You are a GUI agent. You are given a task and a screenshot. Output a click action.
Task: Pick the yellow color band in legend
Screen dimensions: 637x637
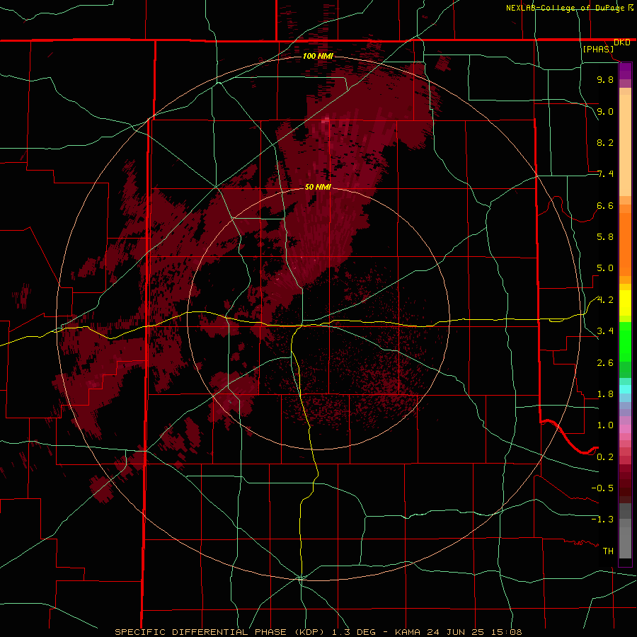625,303
